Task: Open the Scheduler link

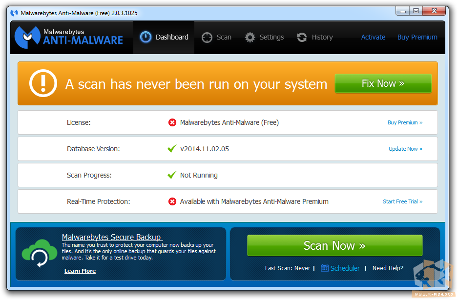Action: 345,268
